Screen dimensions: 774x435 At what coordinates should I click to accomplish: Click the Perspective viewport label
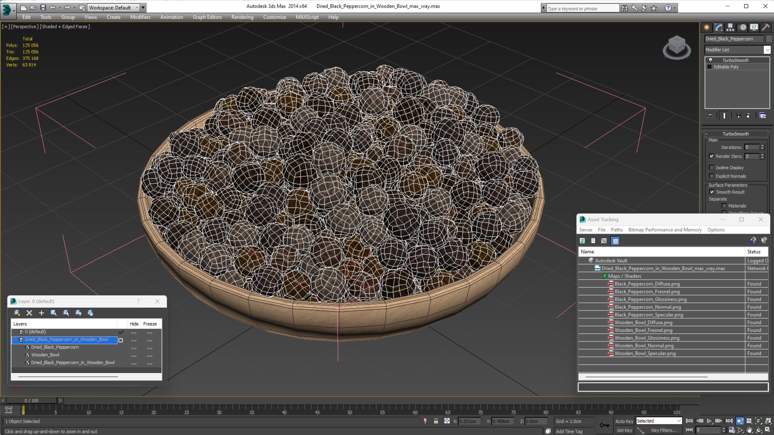click(25, 26)
